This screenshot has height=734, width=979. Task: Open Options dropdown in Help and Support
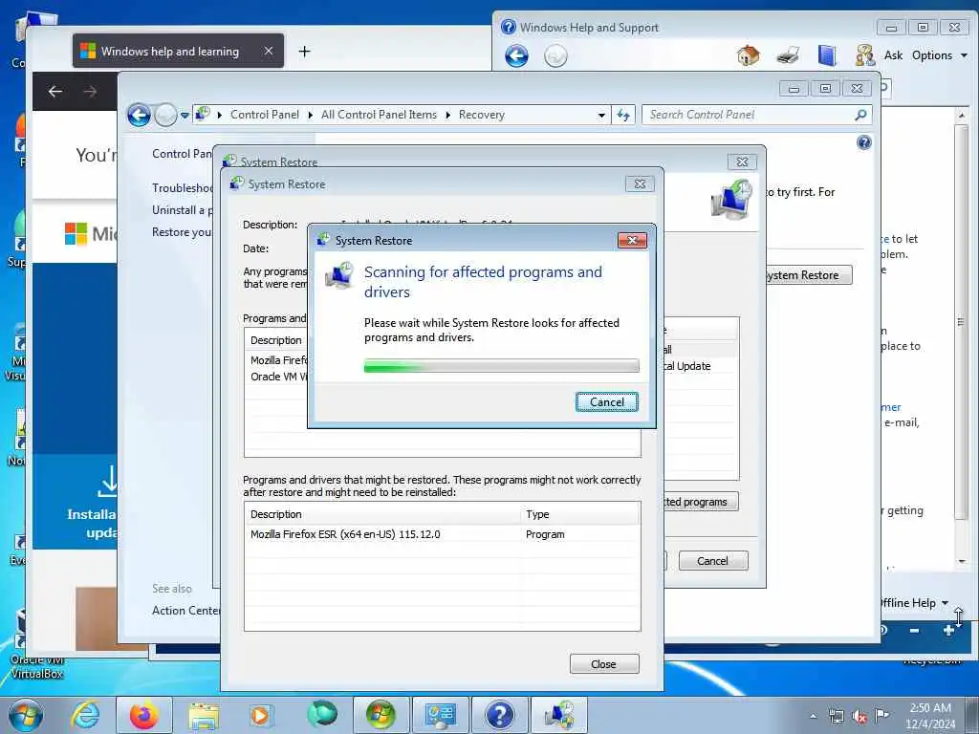(940, 55)
